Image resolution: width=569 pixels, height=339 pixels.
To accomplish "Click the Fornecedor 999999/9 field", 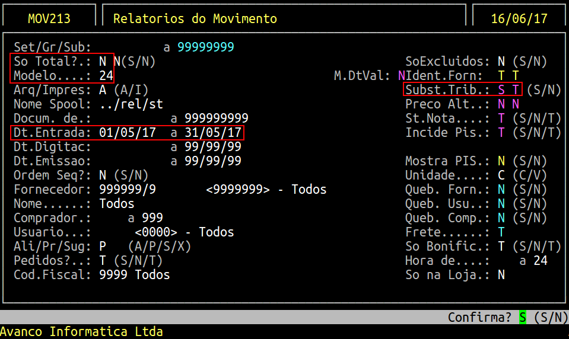I will click(128, 189).
